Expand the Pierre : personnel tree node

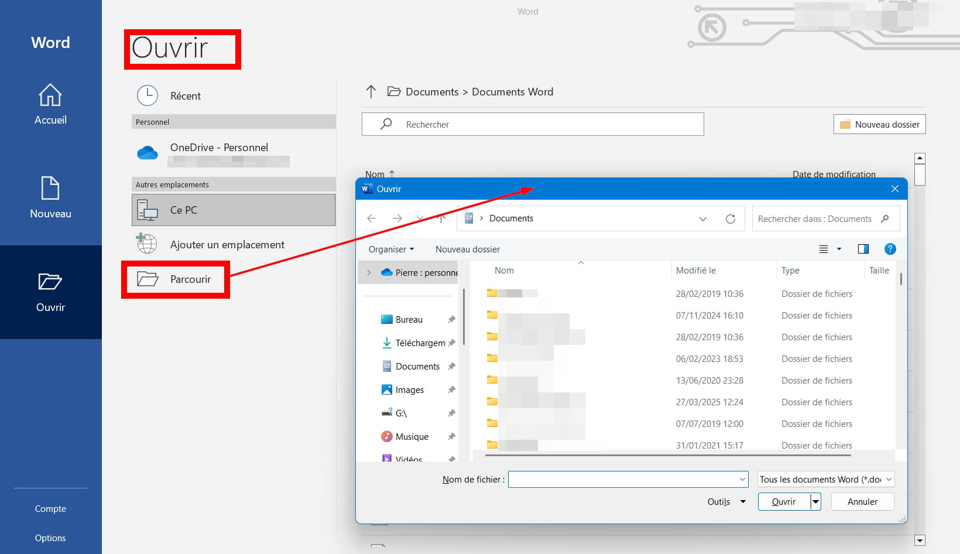(x=369, y=272)
